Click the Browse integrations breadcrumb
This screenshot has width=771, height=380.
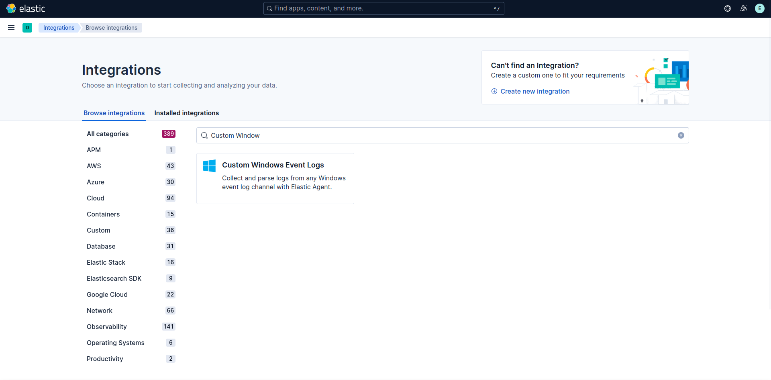tap(111, 28)
